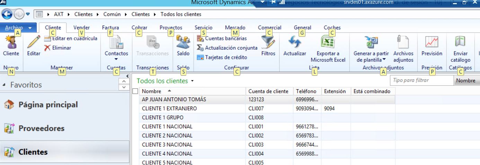Click the forward navigation arrow
Screen dimensions: 480x165
point(18,14)
